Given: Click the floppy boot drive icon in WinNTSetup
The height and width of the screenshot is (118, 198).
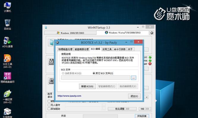Looking at the screenshot, I should 51,62.
